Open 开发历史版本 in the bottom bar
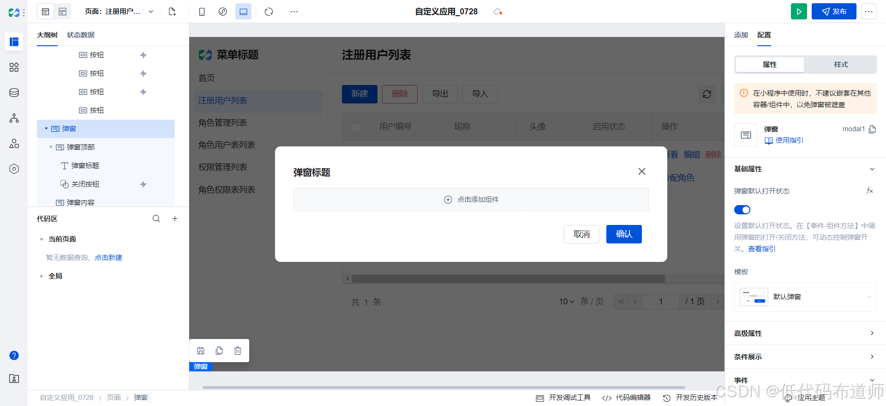The height and width of the screenshot is (406, 886). pyautogui.click(x=690, y=398)
